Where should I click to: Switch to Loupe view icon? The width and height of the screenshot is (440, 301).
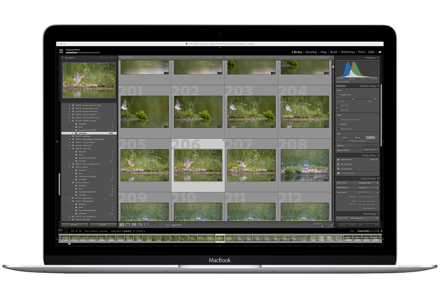[x=128, y=225]
